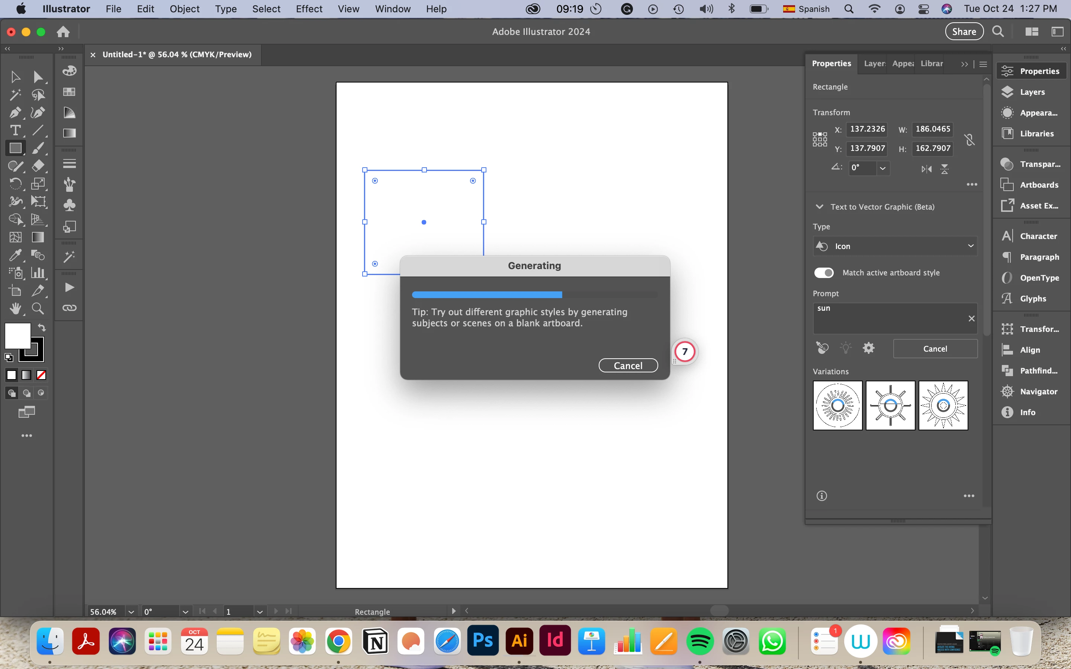Click the Share button
Image resolution: width=1071 pixels, height=669 pixels.
pos(964,32)
